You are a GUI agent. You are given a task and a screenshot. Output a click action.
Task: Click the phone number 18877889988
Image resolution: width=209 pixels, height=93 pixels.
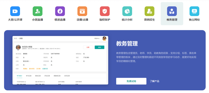(55, 54)
